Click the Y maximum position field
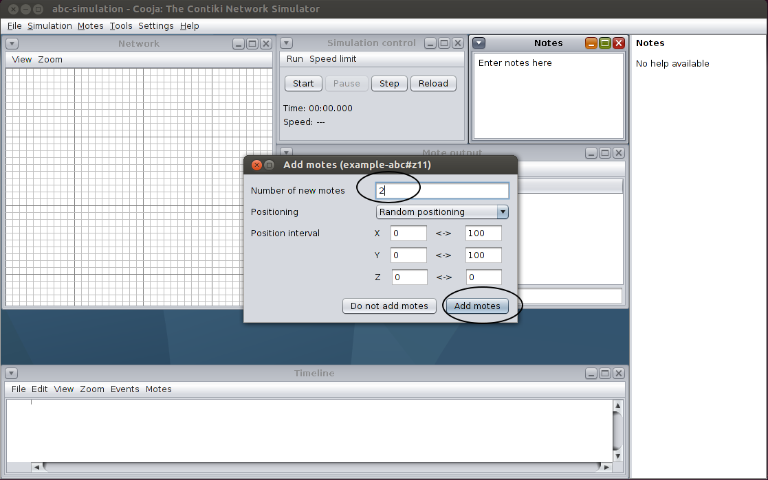 coord(483,255)
